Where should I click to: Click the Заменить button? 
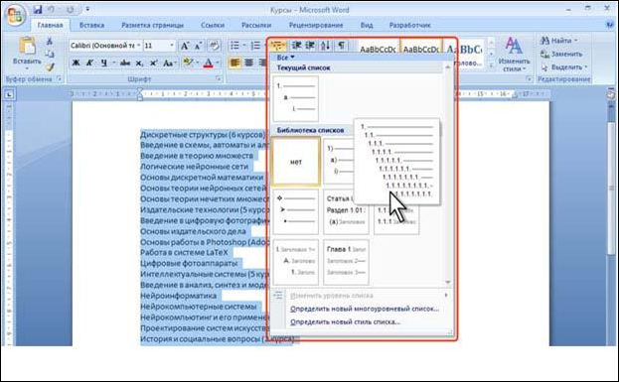coord(561,54)
